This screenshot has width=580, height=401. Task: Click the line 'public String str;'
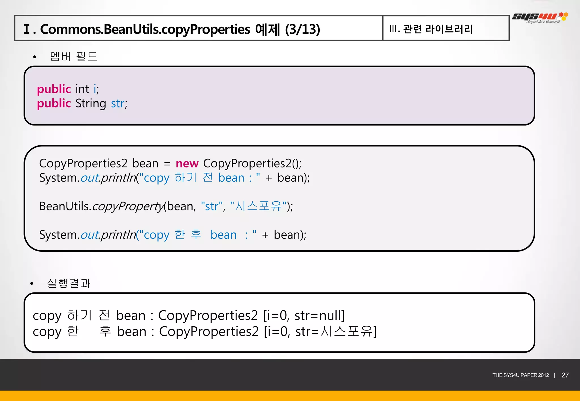[x=82, y=104]
